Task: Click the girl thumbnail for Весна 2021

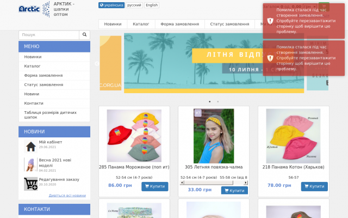Action: pos(30,165)
